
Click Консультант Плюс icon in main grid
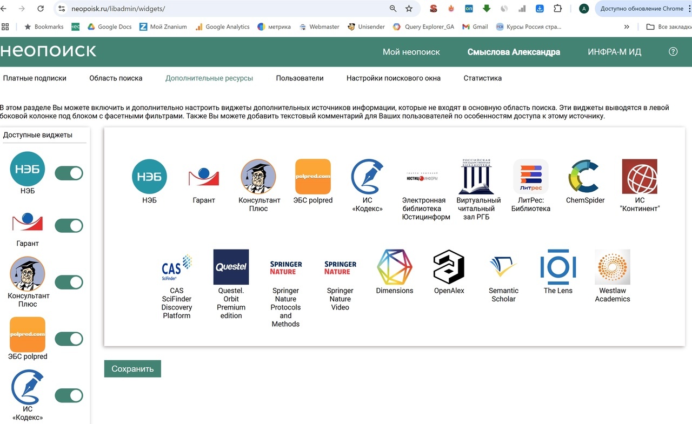tap(258, 177)
